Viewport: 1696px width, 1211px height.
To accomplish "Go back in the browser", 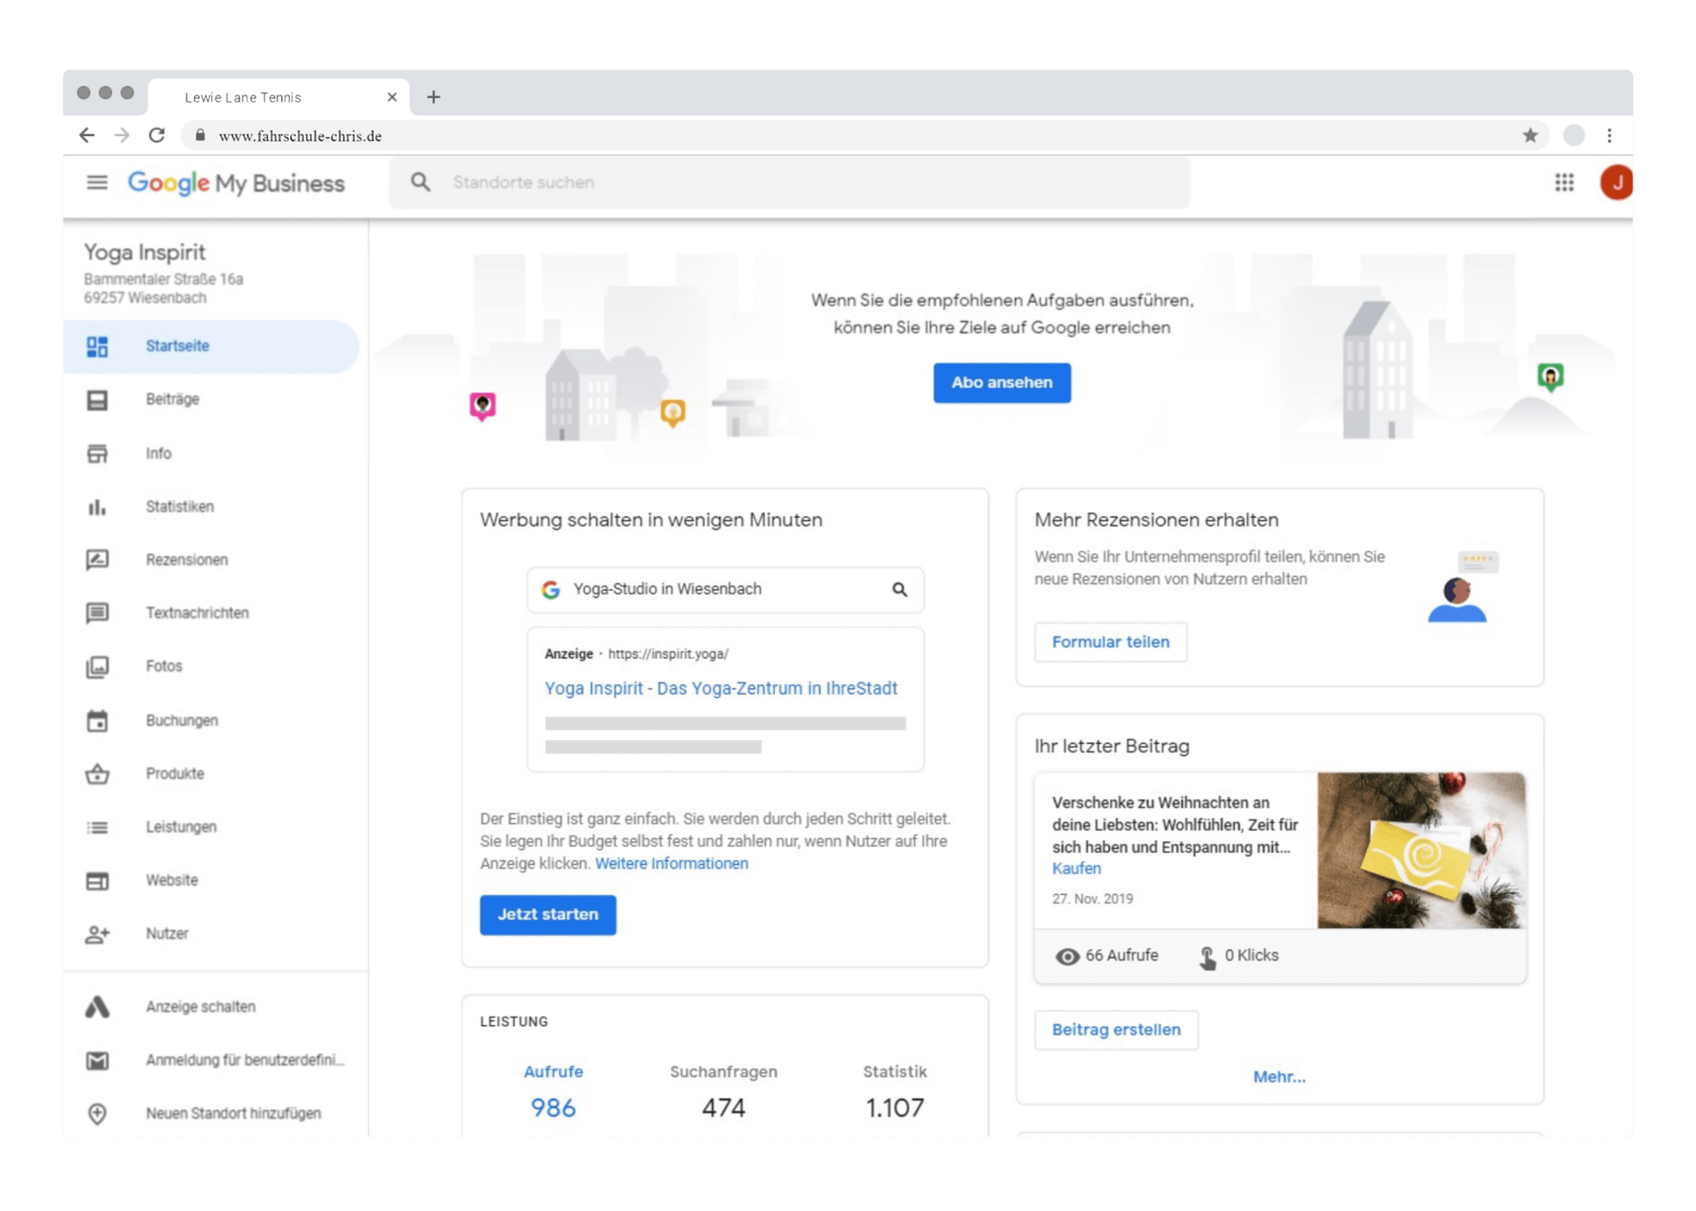I will point(86,136).
